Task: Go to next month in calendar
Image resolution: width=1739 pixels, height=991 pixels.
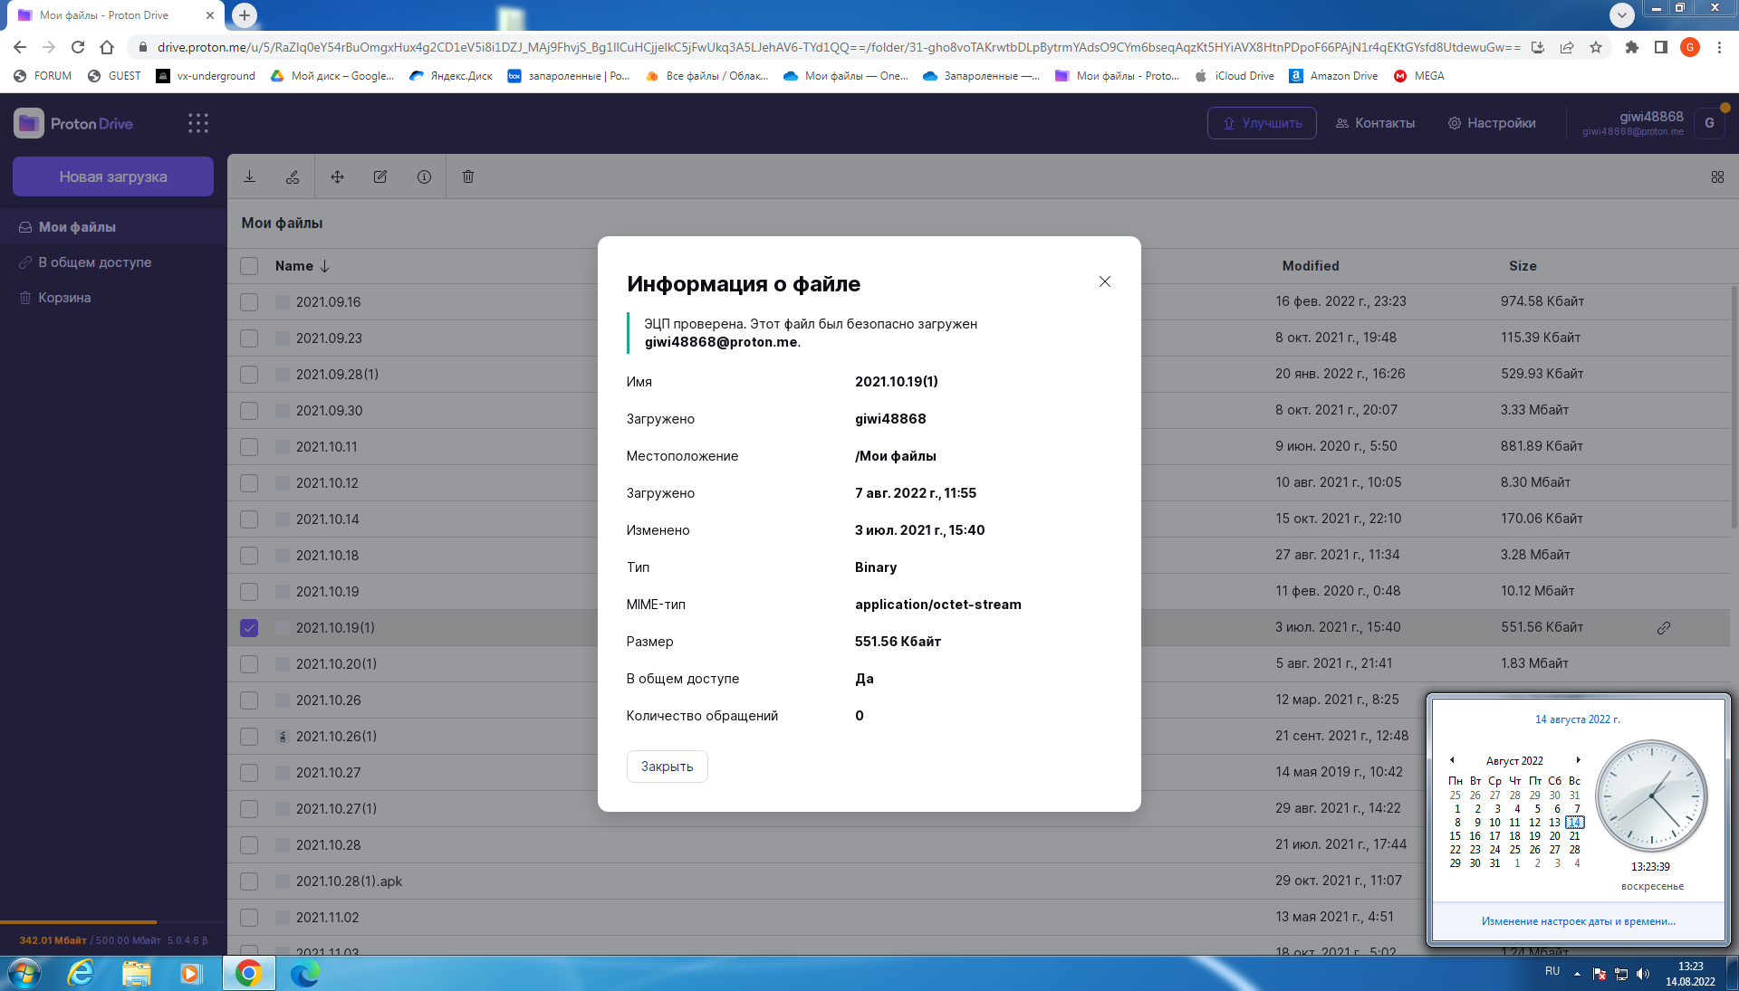Action: click(1578, 760)
